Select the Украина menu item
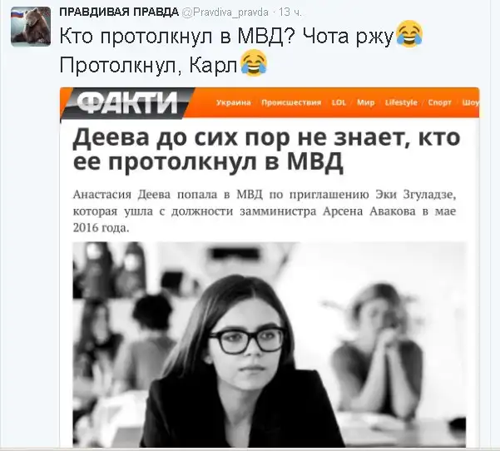 [234, 102]
